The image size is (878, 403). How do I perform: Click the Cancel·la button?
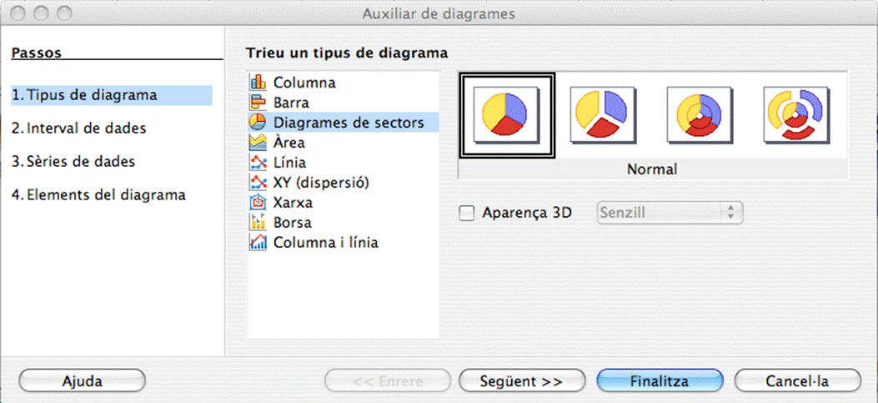[x=797, y=381]
